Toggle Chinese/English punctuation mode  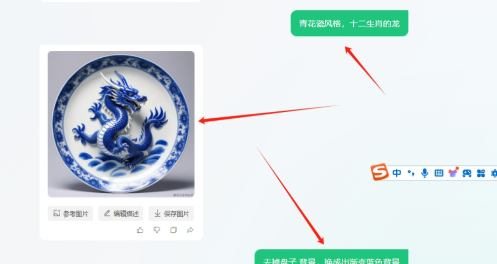pyautogui.click(x=411, y=173)
